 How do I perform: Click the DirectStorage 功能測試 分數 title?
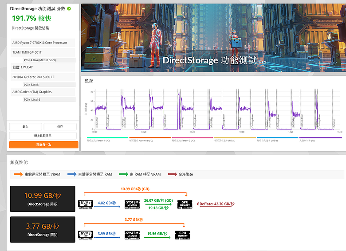click(38, 8)
